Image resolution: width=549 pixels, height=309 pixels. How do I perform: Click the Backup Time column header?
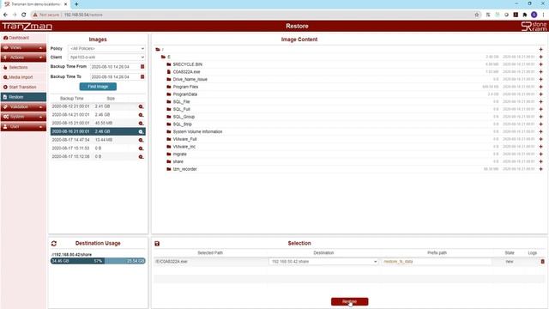(72, 99)
